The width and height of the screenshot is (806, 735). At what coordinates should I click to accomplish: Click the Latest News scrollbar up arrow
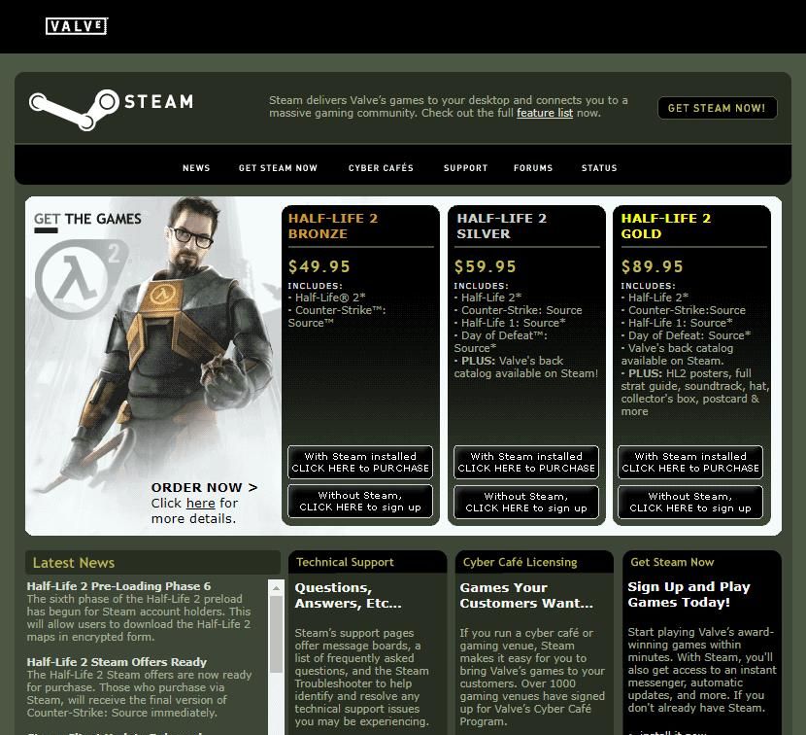[276, 588]
